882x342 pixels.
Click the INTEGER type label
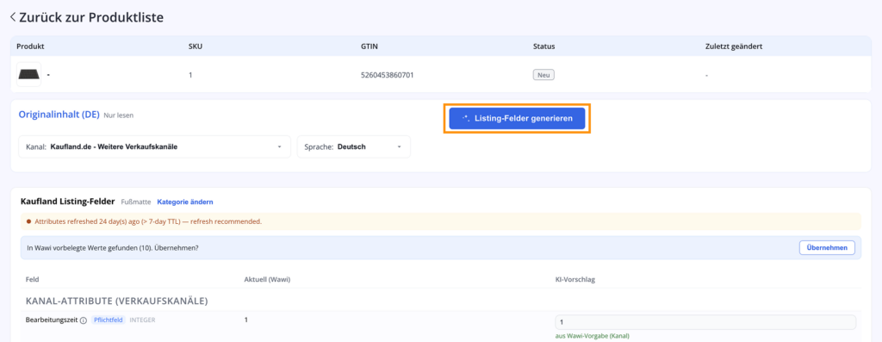142,320
